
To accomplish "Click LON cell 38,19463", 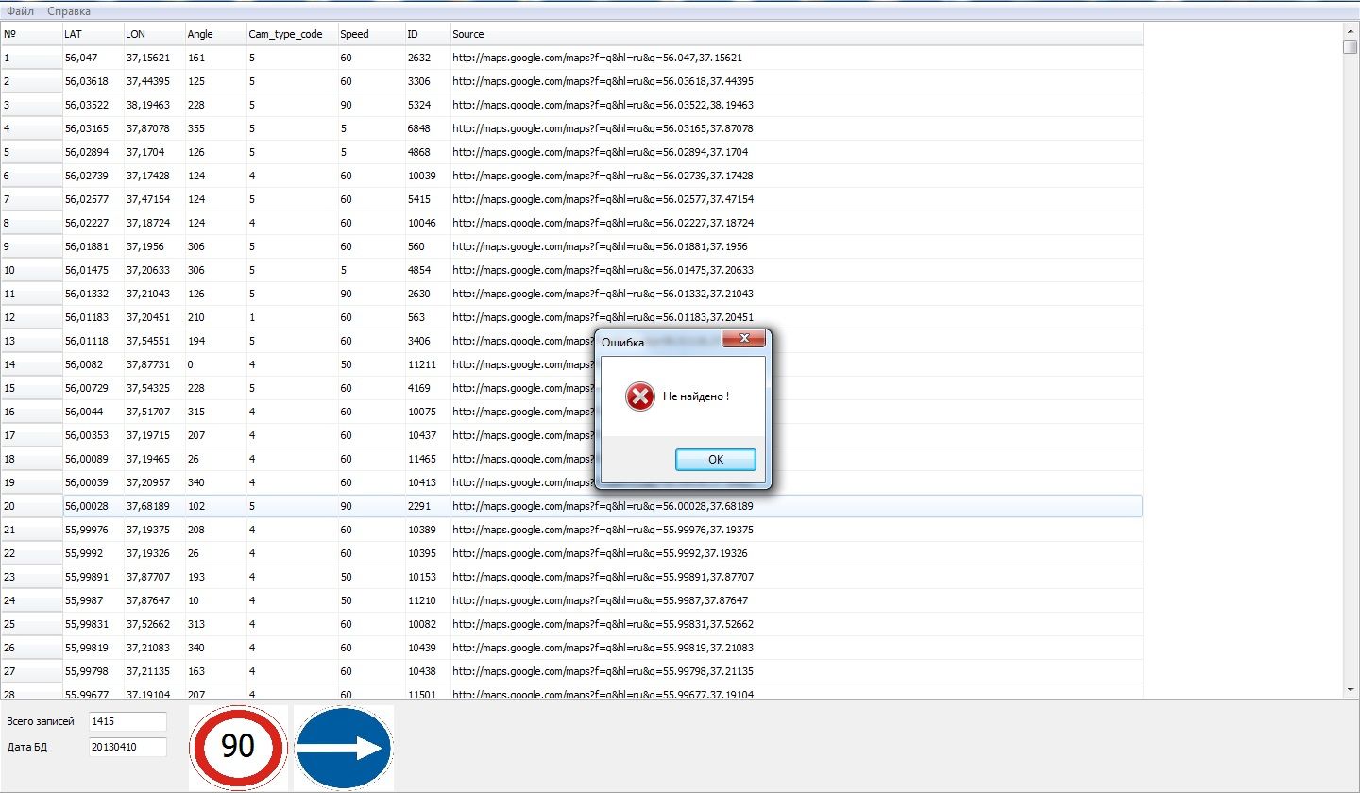I will click(x=153, y=105).
